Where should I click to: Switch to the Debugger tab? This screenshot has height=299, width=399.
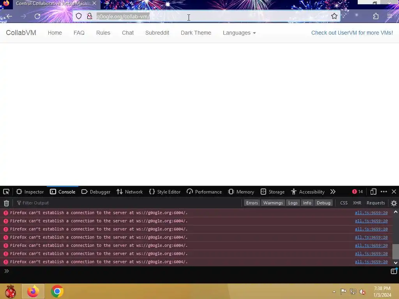coord(96,192)
